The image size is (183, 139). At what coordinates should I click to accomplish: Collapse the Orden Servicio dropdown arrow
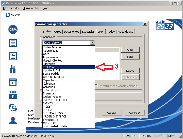[92, 43]
